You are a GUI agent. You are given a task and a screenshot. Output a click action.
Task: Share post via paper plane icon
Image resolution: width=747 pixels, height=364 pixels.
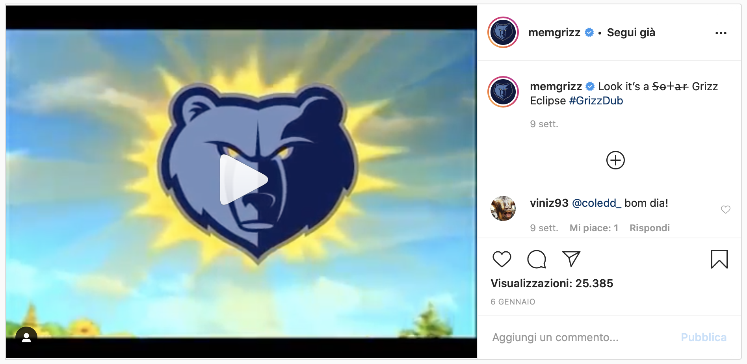(571, 259)
